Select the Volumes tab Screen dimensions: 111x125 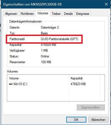coord(43,13)
